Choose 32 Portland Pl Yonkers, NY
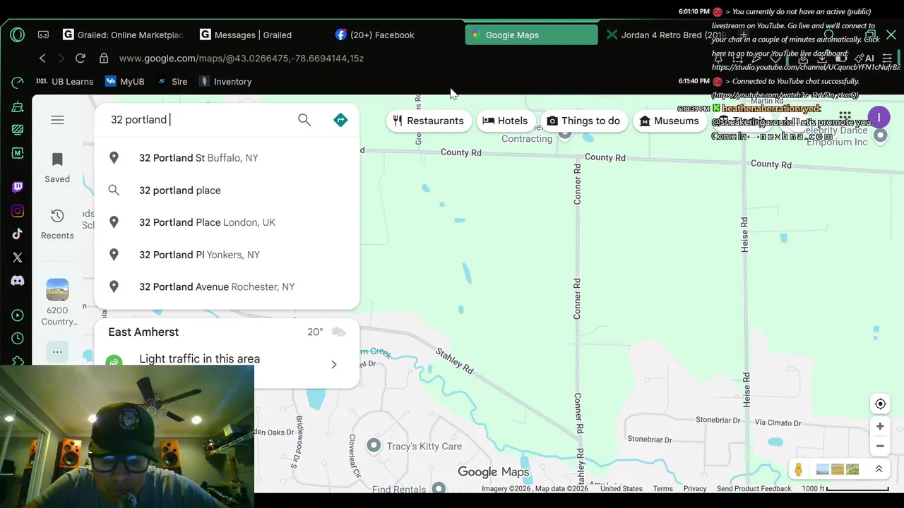The image size is (904, 508). tap(227, 255)
